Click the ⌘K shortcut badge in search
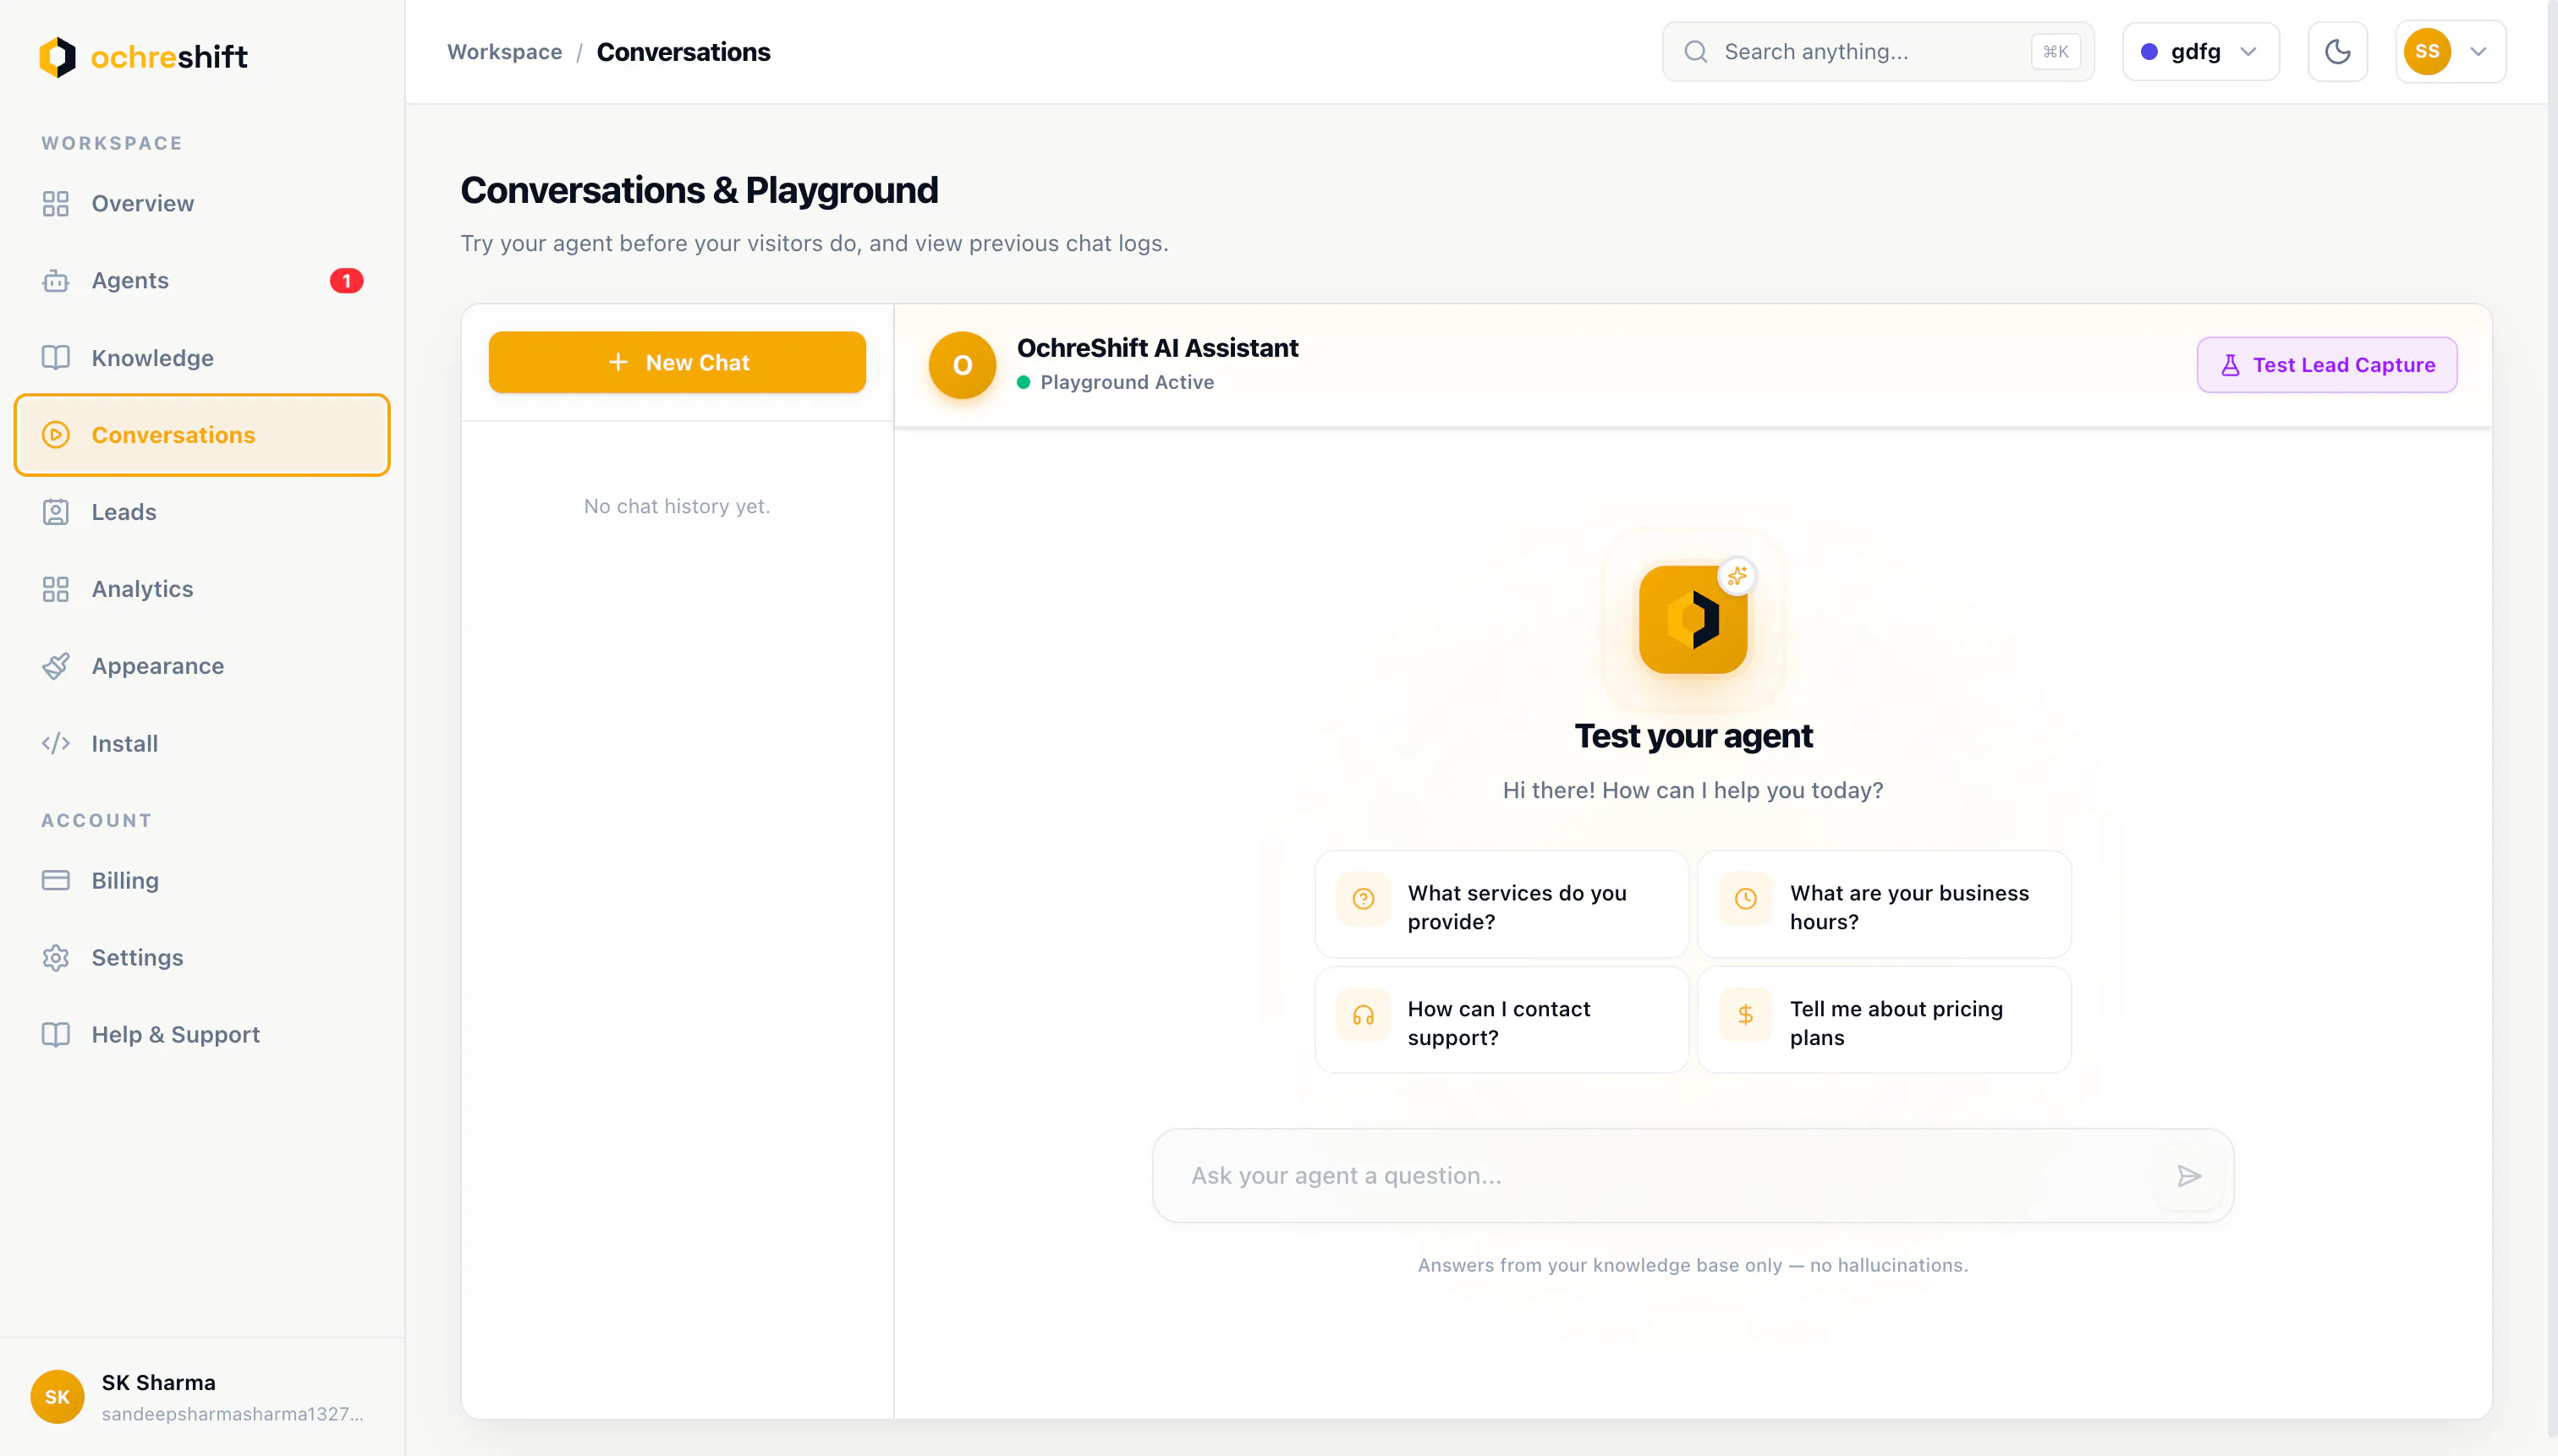 coord(2056,52)
